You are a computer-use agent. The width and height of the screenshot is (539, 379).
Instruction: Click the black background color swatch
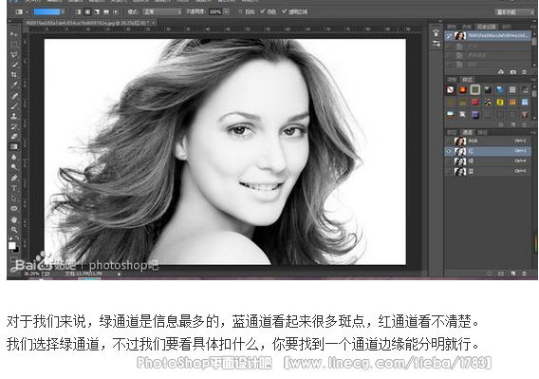(x=16, y=250)
